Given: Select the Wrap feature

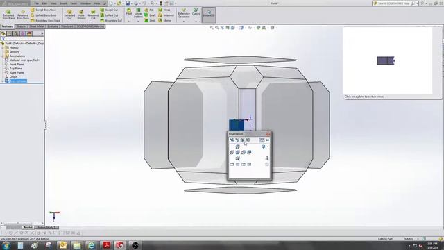Looking at the screenshot, I should [x=164, y=10].
